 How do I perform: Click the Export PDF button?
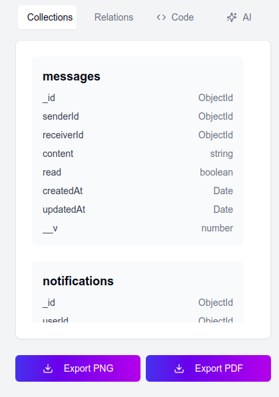208,368
